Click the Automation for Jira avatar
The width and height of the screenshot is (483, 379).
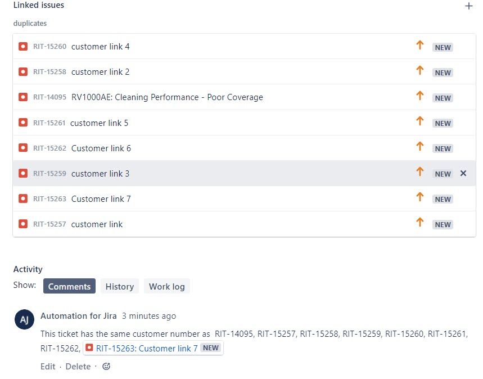pos(24,320)
